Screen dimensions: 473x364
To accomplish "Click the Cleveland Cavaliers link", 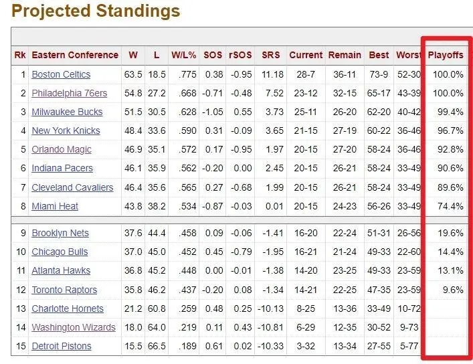I will (x=72, y=187).
